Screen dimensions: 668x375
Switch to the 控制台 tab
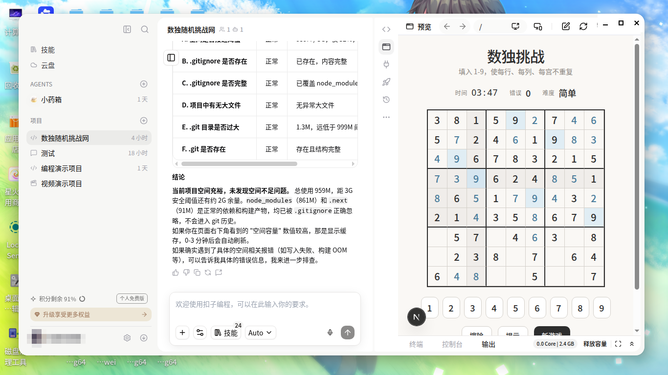(452, 344)
